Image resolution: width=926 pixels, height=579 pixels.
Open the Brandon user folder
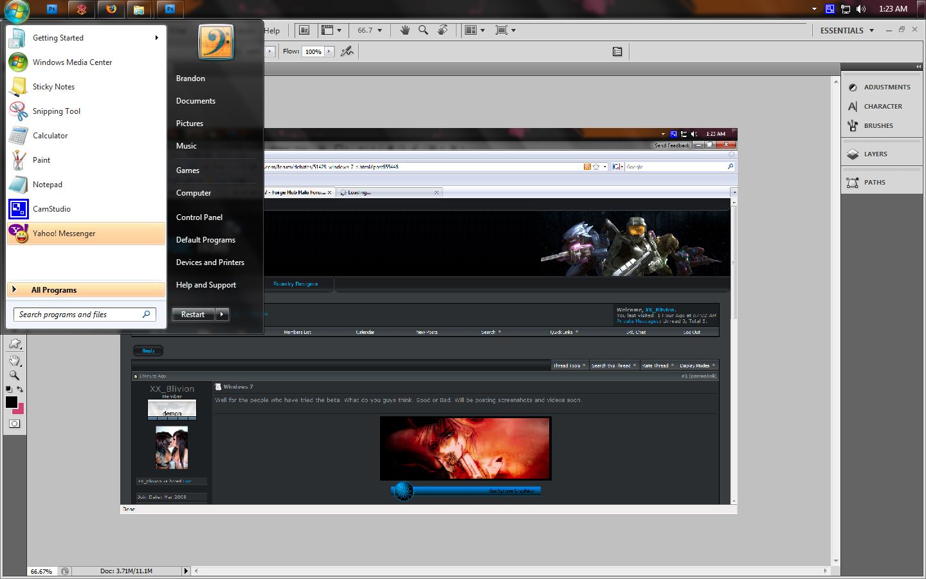[x=191, y=78]
